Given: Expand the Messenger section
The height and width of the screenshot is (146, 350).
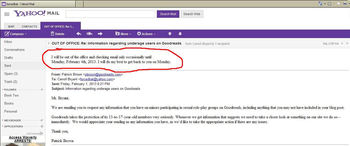Looking at the screenshot, I should (3, 120).
